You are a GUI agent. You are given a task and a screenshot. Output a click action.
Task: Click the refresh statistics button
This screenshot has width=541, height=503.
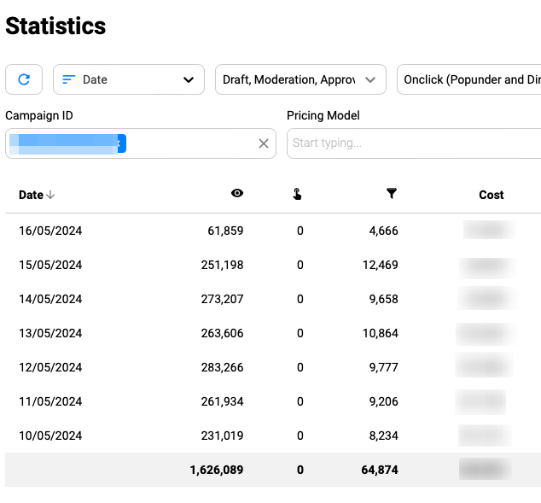24,79
